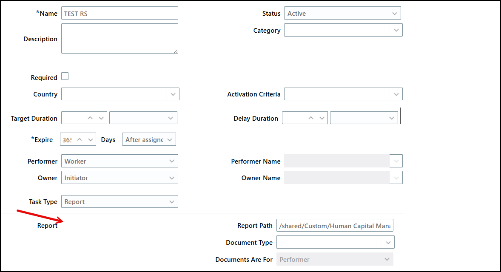The width and height of the screenshot is (501, 272).
Task: Click the Report section label
Action: point(47,225)
